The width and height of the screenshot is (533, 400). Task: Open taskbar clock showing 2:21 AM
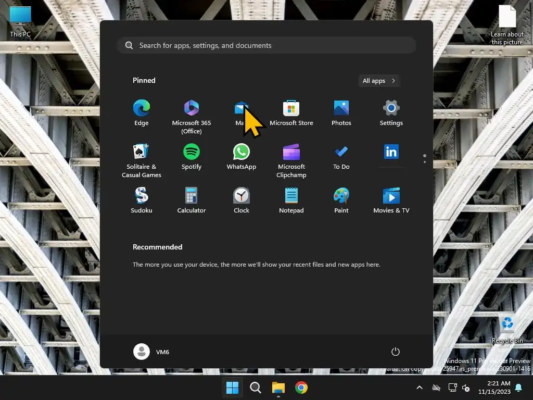coord(494,387)
